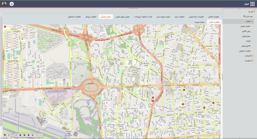This screenshot has height=139, width=257.
Task: Open فاکتور فروش in the sidebar
Action: 246,46
